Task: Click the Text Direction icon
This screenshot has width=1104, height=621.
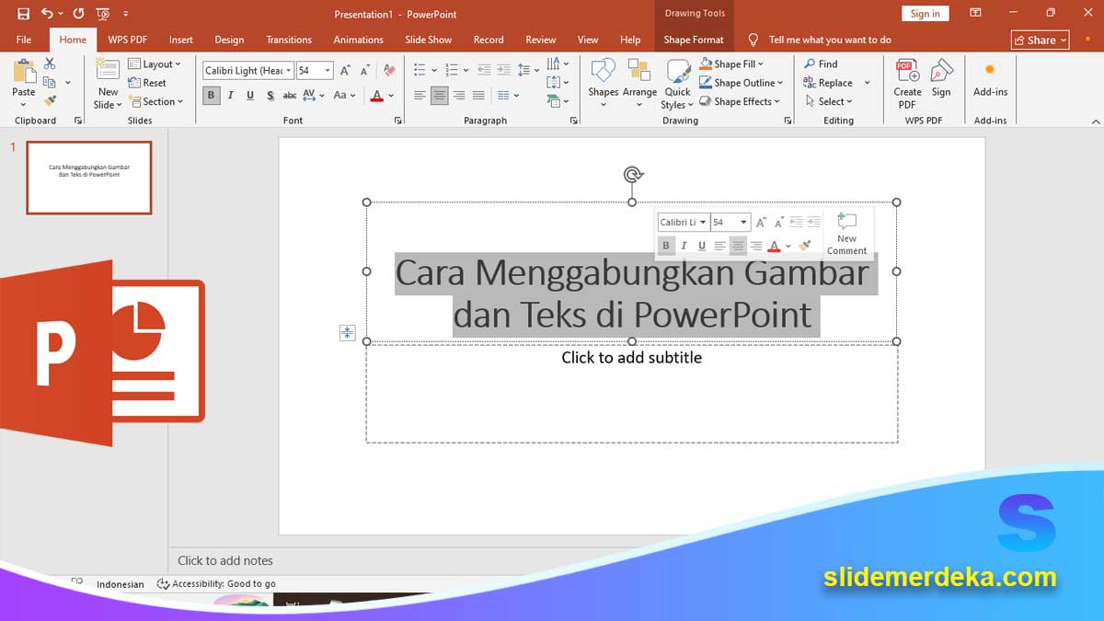Action: 553,63
